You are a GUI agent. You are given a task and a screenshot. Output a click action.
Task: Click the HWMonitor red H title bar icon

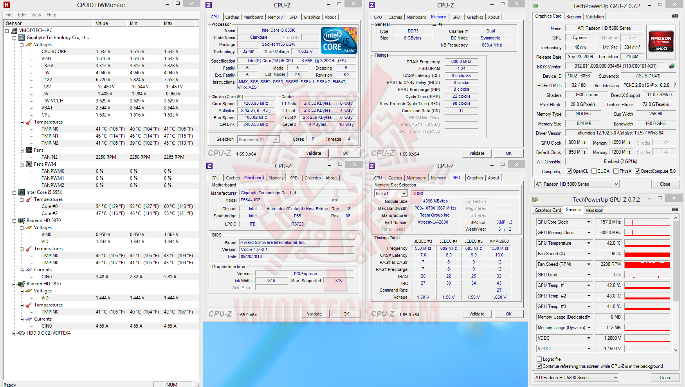(x=7, y=5)
